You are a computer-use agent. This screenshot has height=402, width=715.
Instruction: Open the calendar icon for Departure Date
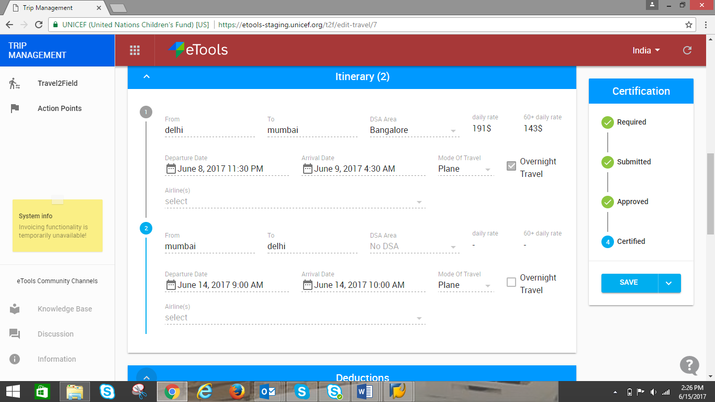[171, 168]
